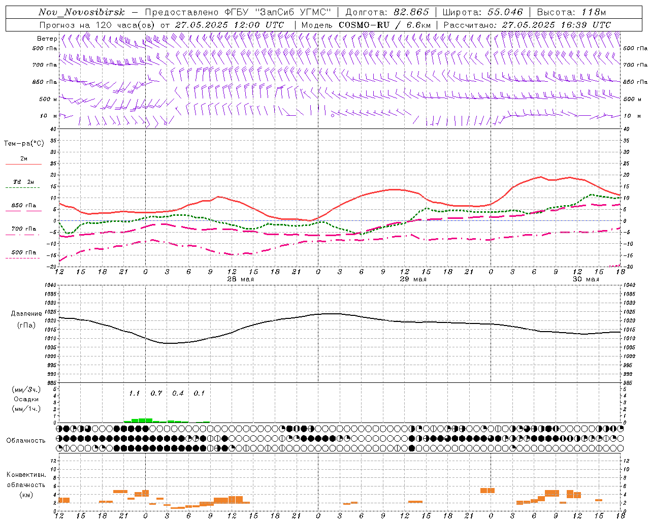Click the right-side 850 гПа wind label
Image resolution: width=650 pixels, height=520 pixels.
[635, 82]
